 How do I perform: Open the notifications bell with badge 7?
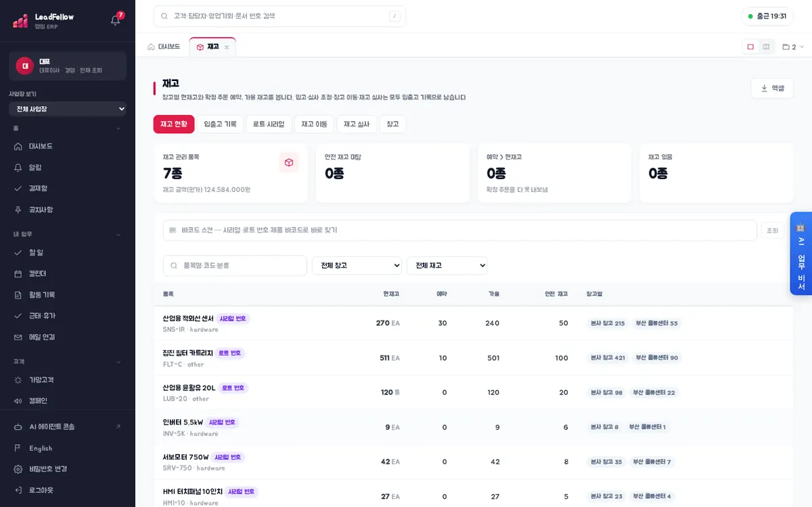click(116, 20)
